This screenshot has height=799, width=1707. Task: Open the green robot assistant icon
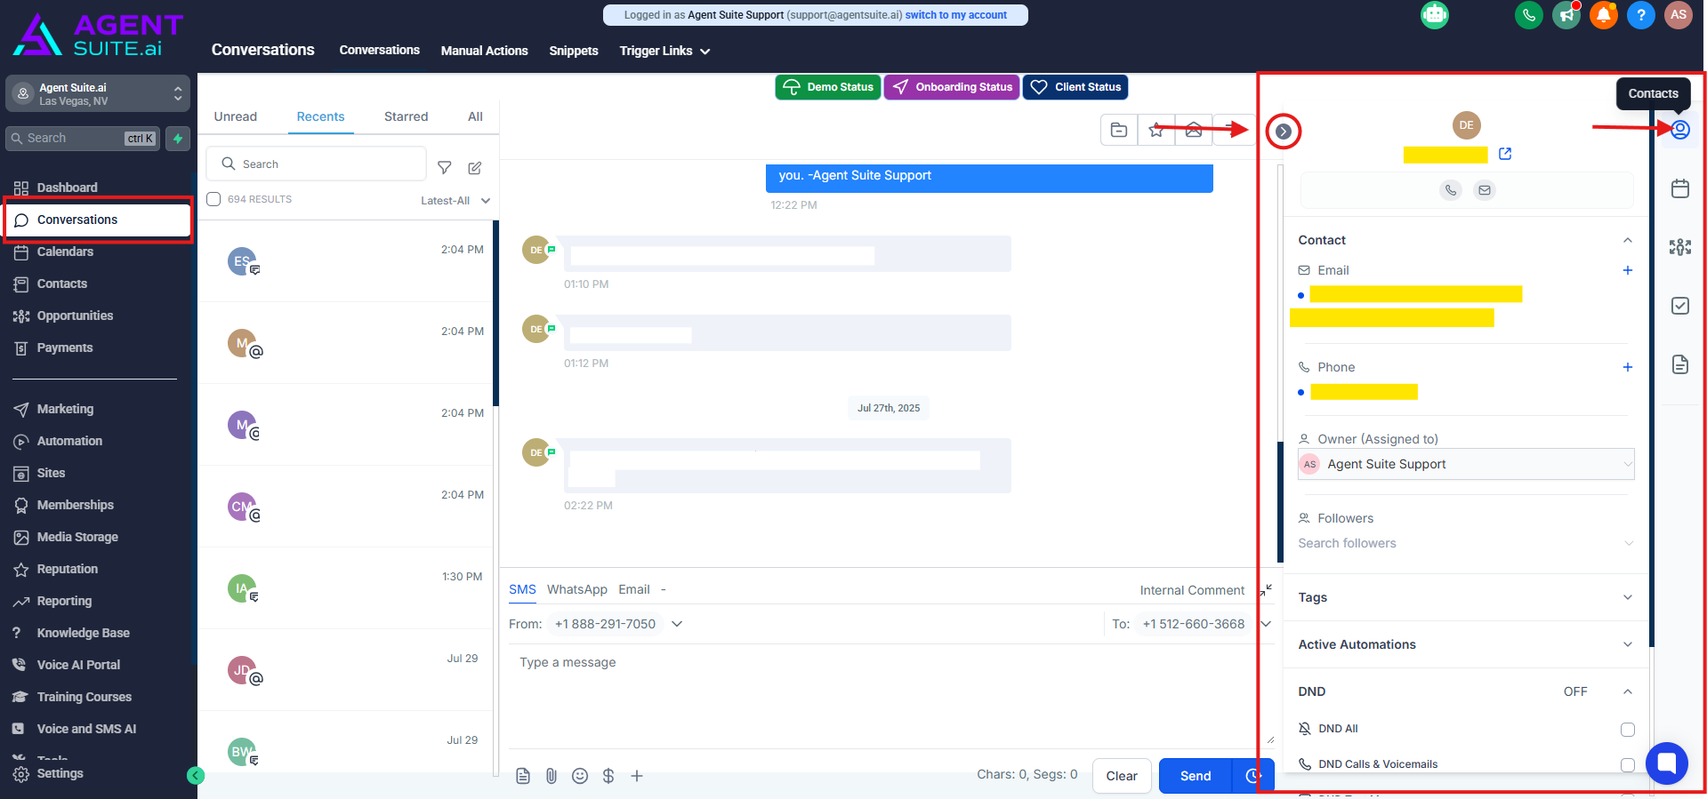[x=1435, y=15]
